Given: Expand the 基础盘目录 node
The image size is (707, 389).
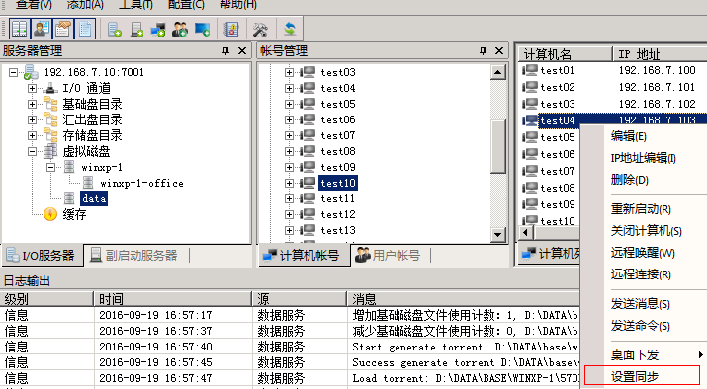Looking at the screenshot, I should 32,104.
